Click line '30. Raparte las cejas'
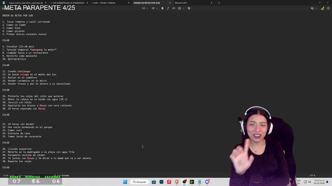Screen dimensions: 332x186 (x=17, y=161)
